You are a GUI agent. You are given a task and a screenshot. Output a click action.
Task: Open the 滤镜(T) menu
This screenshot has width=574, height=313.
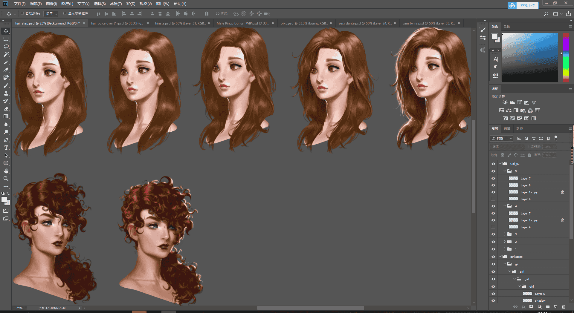[116, 4]
